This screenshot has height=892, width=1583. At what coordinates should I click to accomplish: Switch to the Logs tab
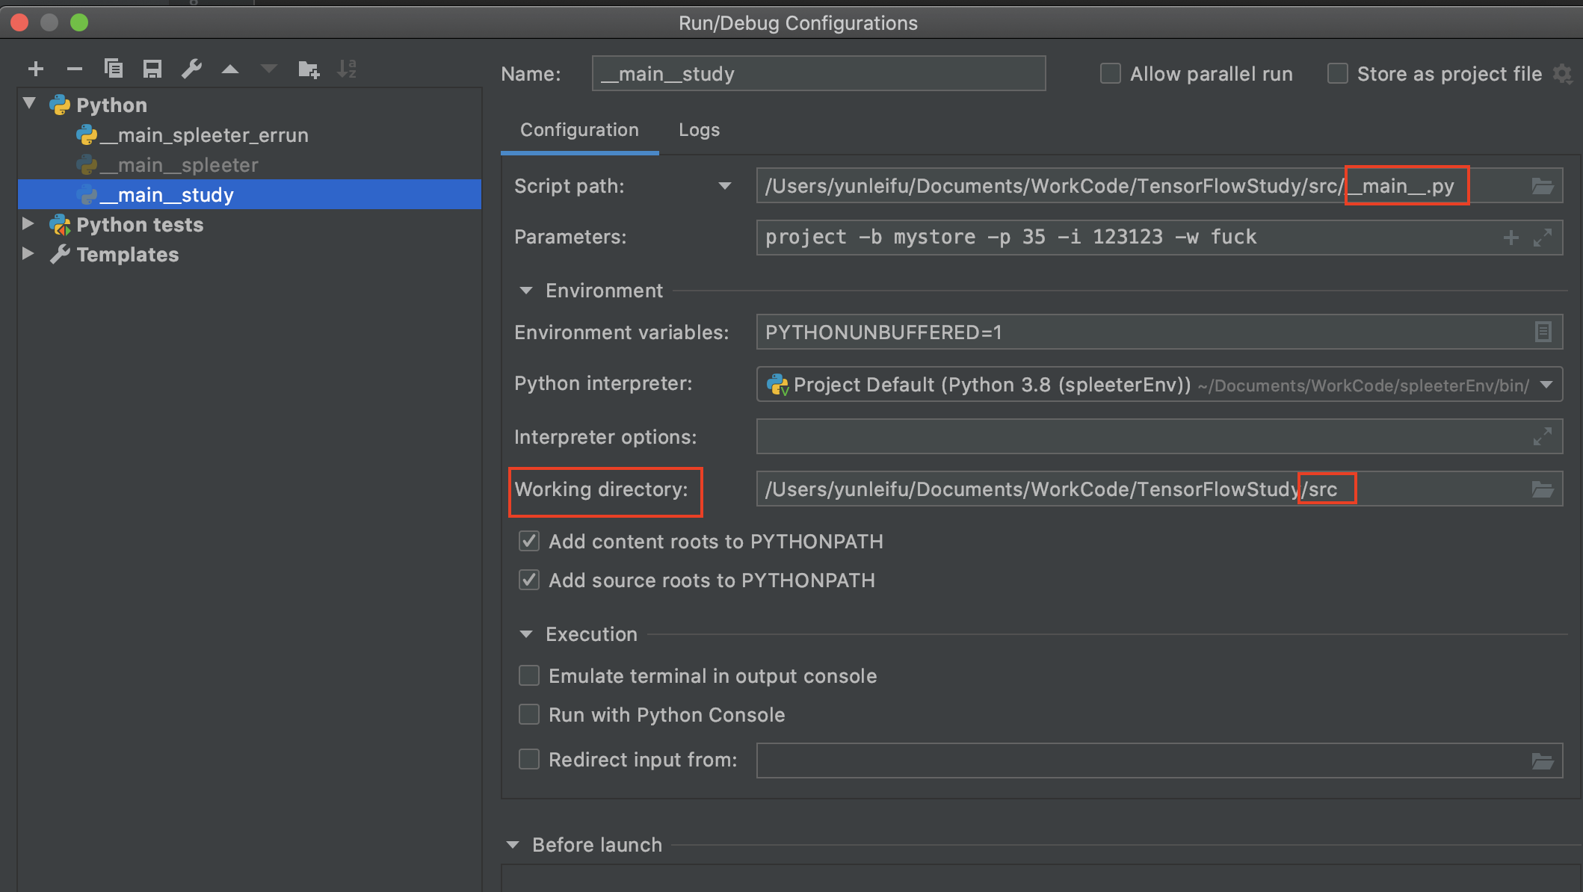point(699,130)
